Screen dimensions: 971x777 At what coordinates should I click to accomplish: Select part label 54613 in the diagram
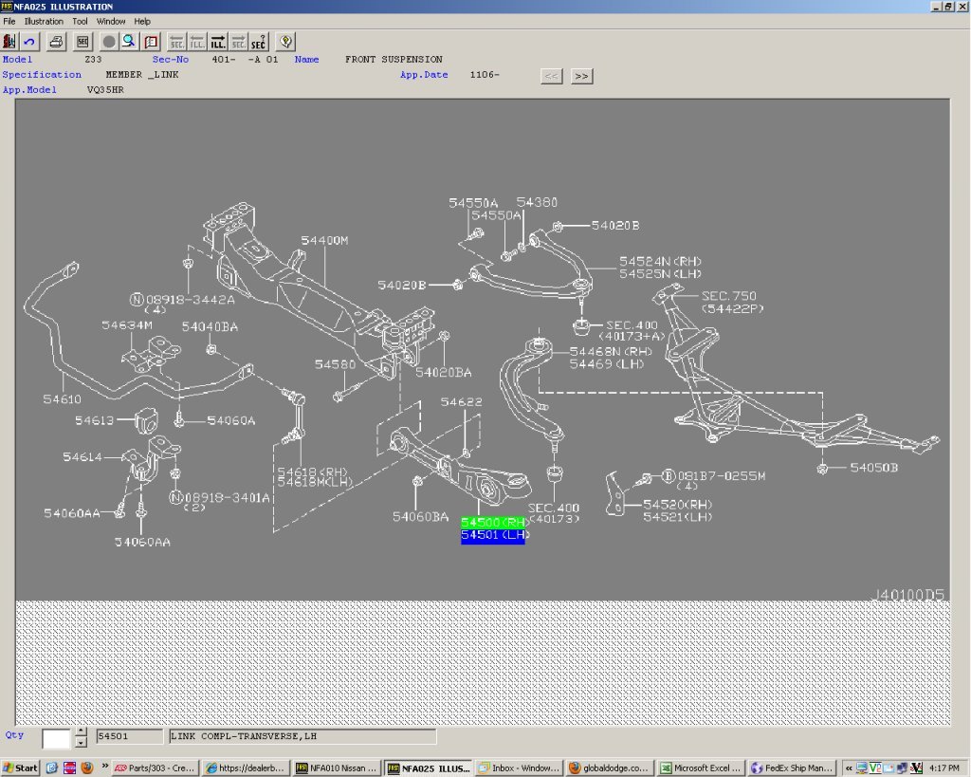[94, 420]
